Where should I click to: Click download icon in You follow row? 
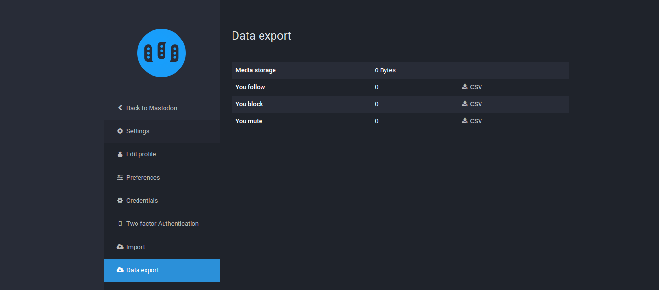point(465,87)
